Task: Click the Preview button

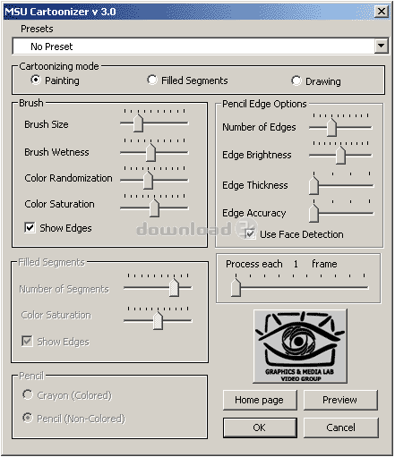Action: click(x=340, y=400)
